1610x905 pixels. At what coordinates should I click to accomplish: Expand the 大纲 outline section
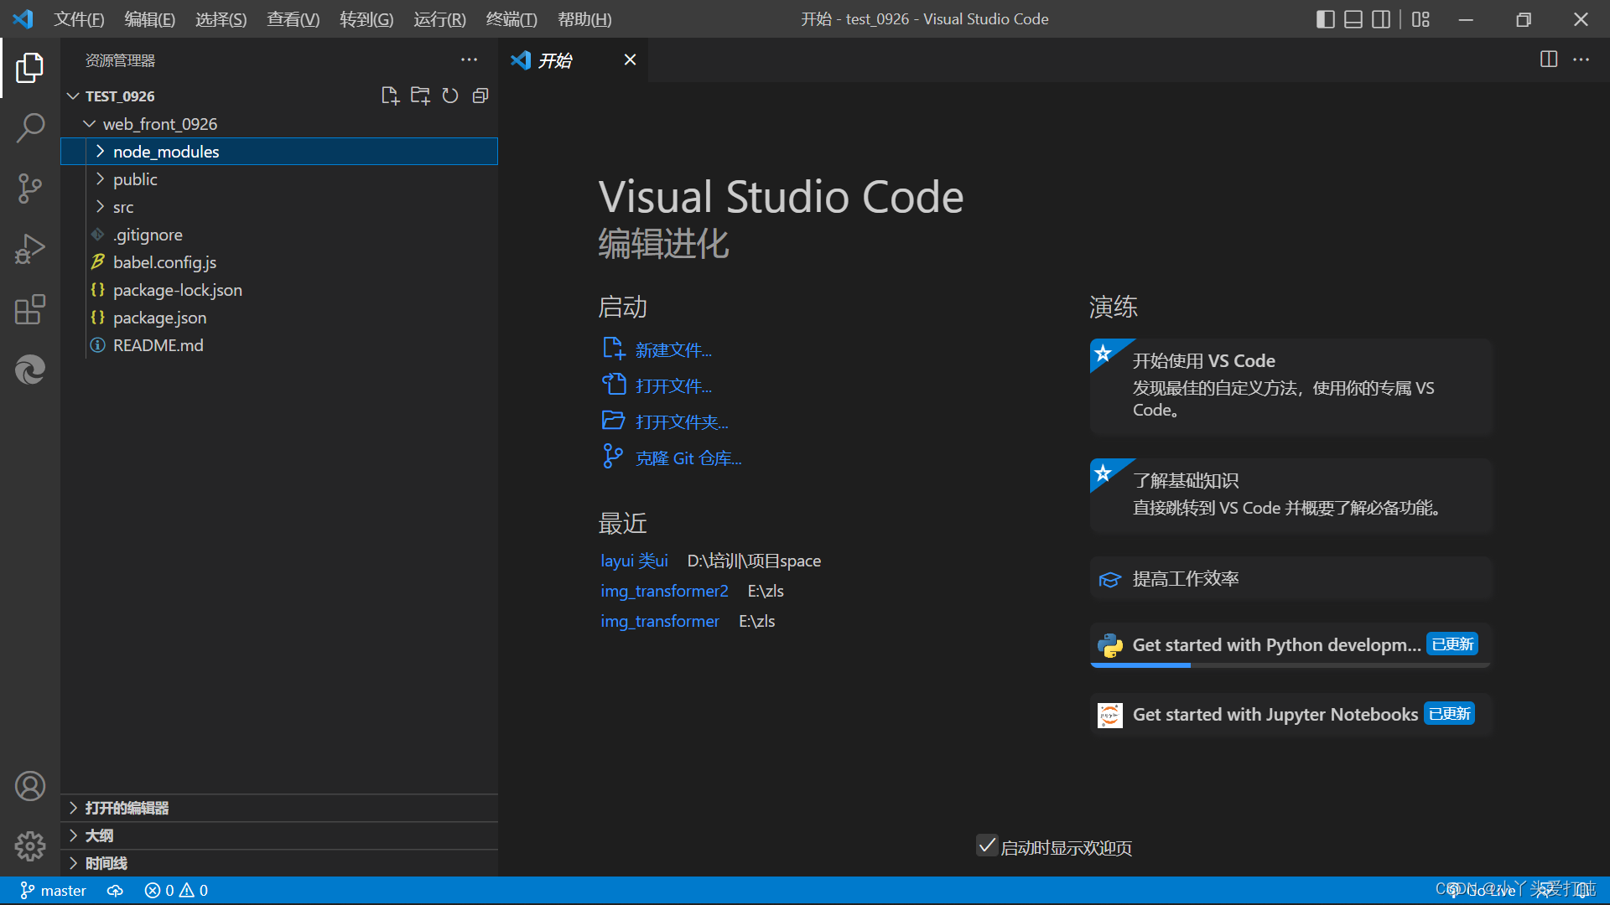[x=279, y=835]
